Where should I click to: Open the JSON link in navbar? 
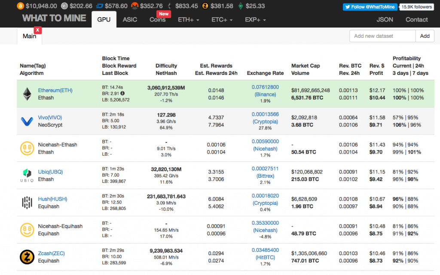tap(385, 20)
